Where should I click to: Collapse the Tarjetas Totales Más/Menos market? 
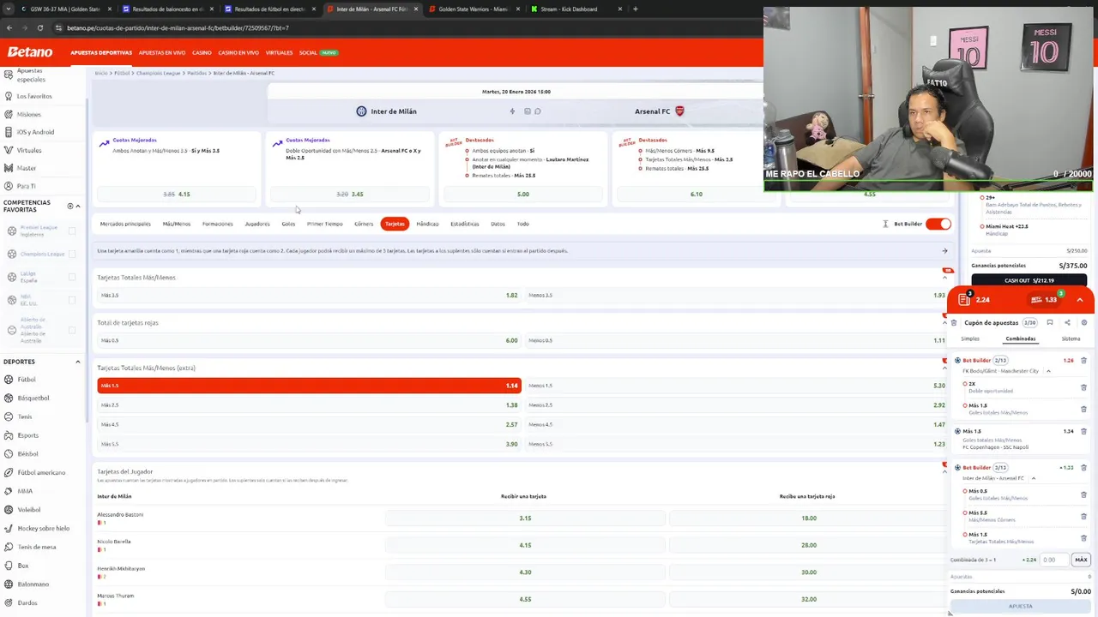(x=945, y=278)
